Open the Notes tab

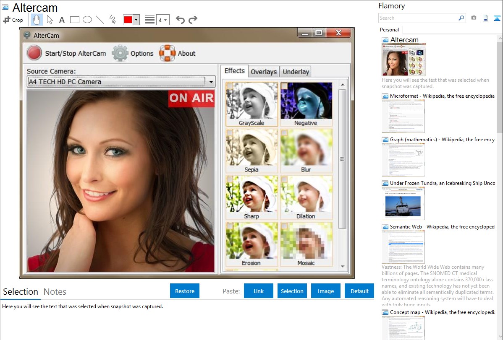55,292
